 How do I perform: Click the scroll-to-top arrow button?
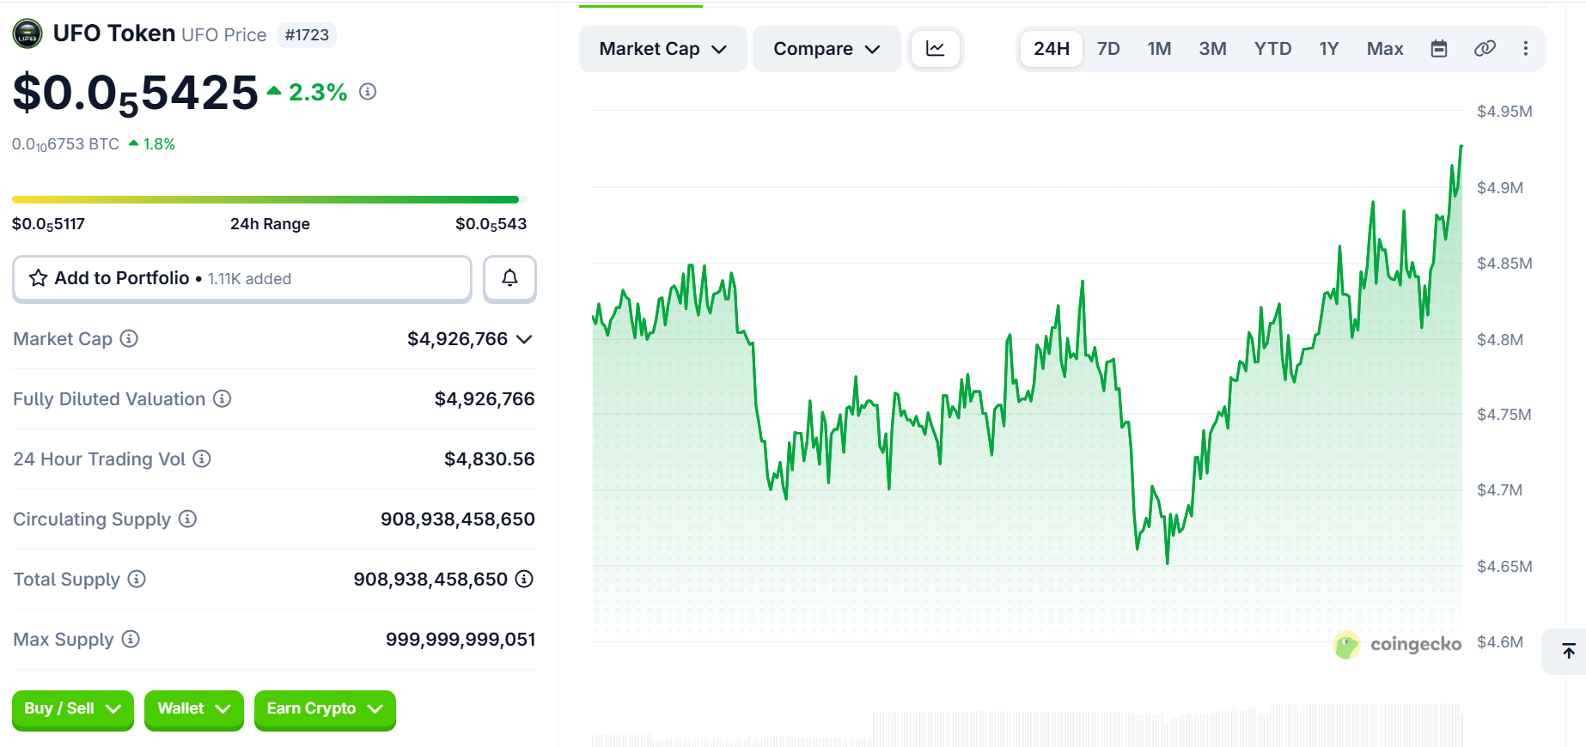1568,651
